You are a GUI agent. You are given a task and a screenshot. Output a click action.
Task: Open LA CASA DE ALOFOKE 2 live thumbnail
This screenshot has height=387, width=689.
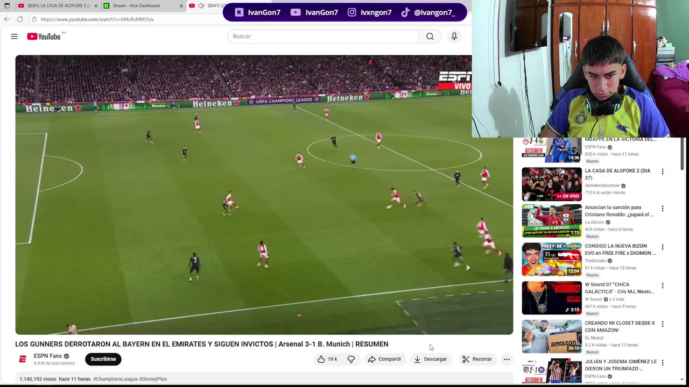pyautogui.click(x=551, y=184)
